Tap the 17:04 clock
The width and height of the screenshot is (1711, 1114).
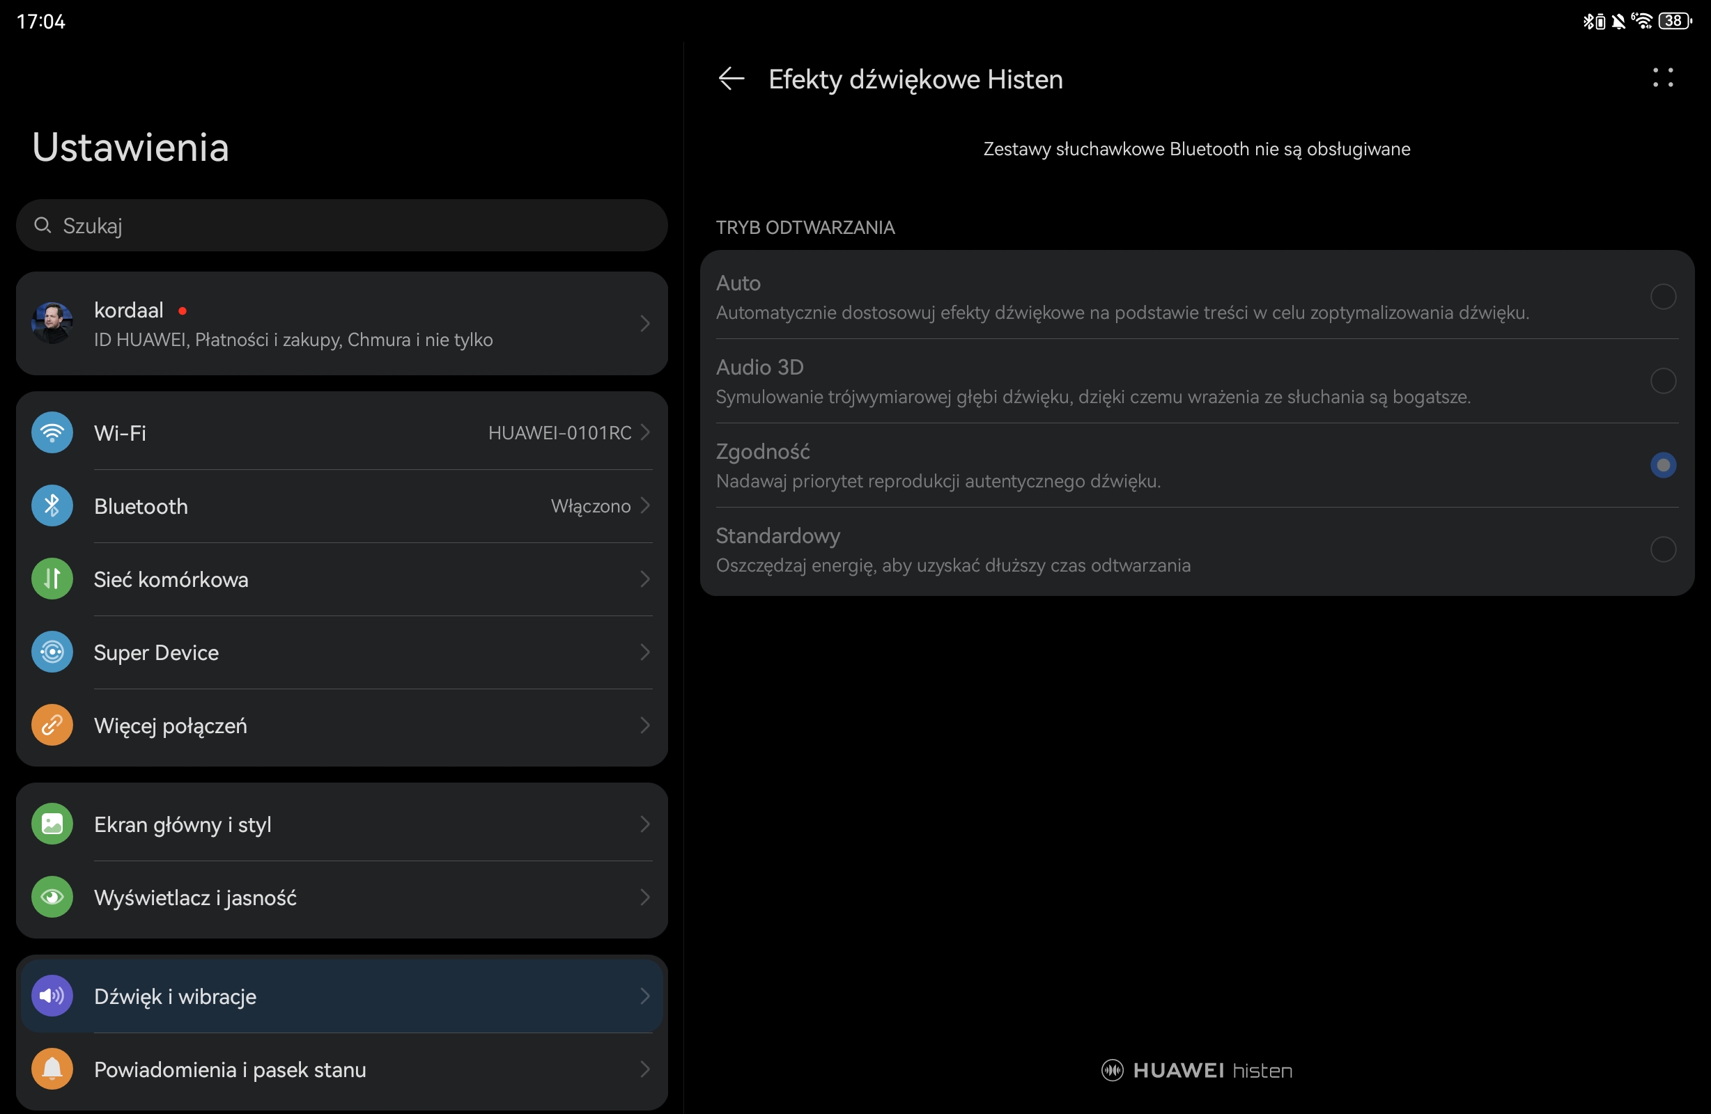pos(40,22)
